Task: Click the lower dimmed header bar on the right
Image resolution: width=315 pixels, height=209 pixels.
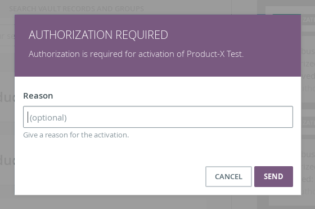Action: point(308,123)
